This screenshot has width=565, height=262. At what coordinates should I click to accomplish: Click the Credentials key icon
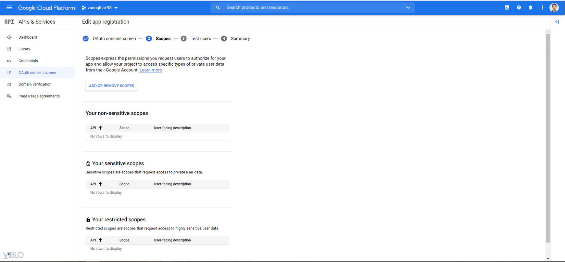9,61
